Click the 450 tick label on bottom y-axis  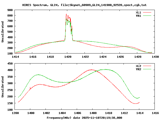tap(10, 63)
